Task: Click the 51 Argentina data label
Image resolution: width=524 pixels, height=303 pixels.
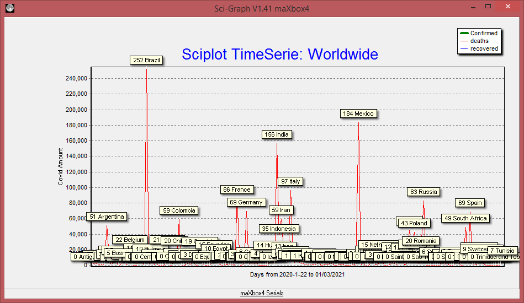Action: pos(107,217)
